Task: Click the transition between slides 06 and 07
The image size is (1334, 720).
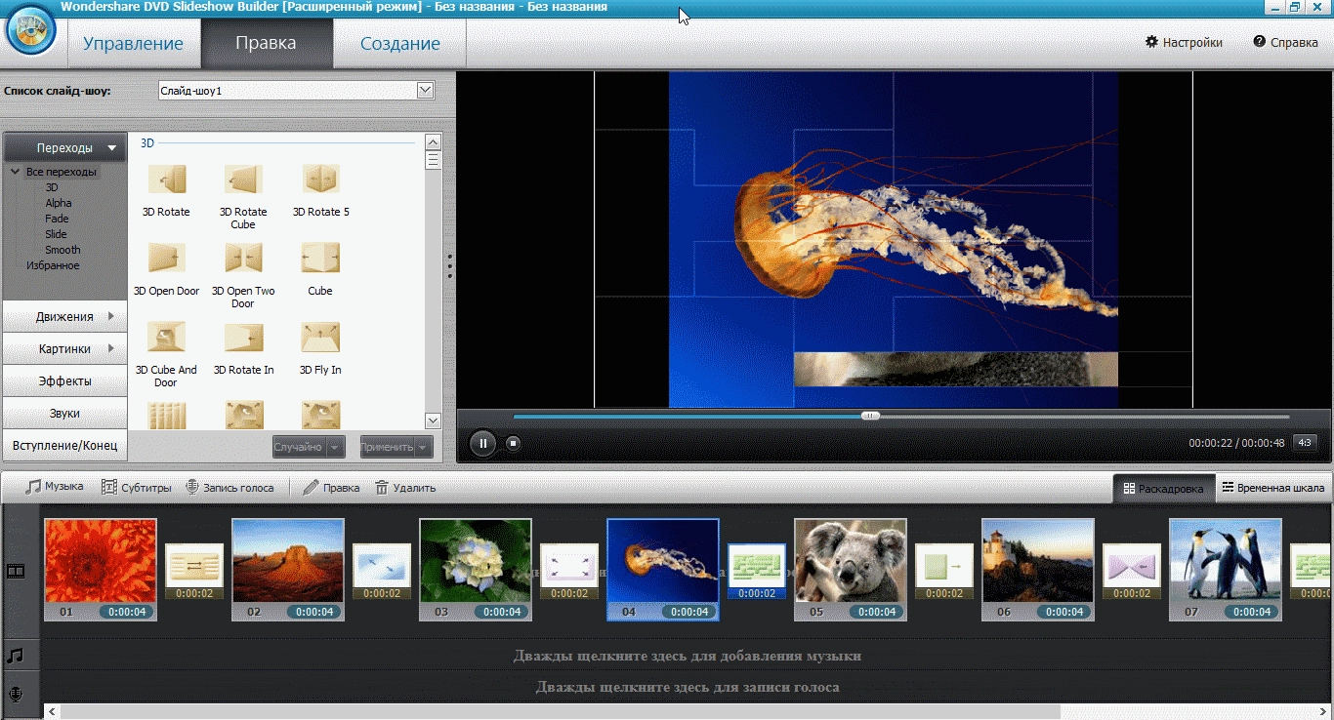Action: click(x=1132, y=572)
